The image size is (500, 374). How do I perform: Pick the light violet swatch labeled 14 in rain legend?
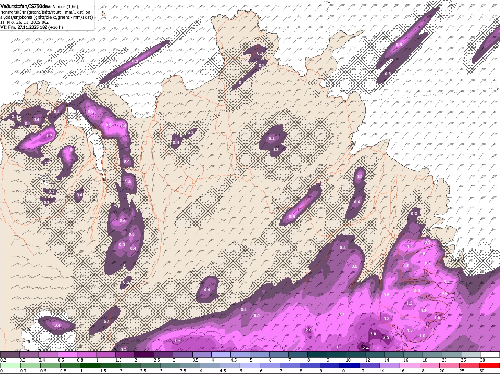point(390,365)
